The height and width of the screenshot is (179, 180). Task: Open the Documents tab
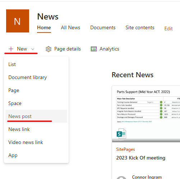coord(103,28)
